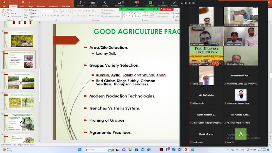272x153 pixels.
Task: Click the red Stop Share button
Action: [167, 9]
